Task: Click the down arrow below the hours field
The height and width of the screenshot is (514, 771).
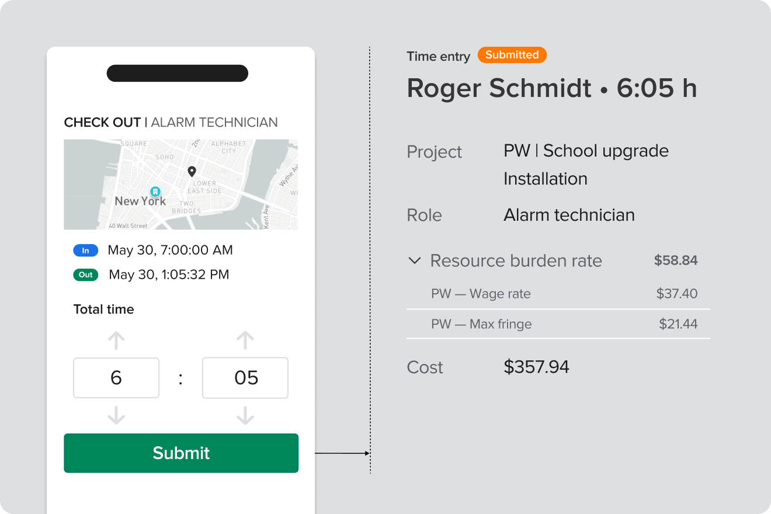Action: click(116, 417)
